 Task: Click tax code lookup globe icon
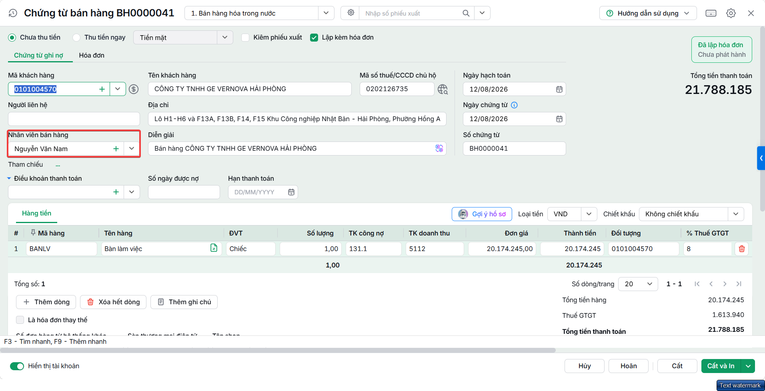(x=443, y=89)
